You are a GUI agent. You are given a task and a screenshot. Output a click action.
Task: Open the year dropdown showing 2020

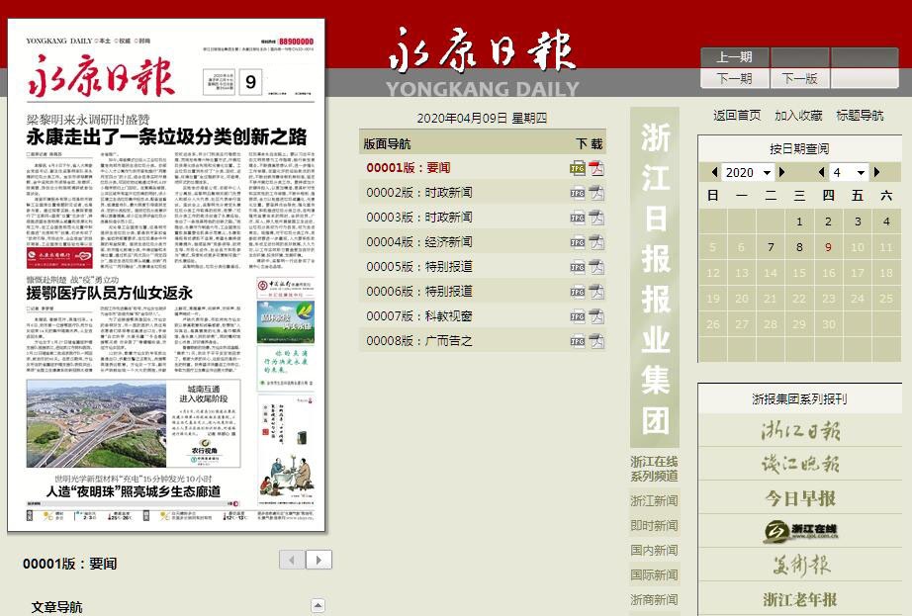click(747, 173)
